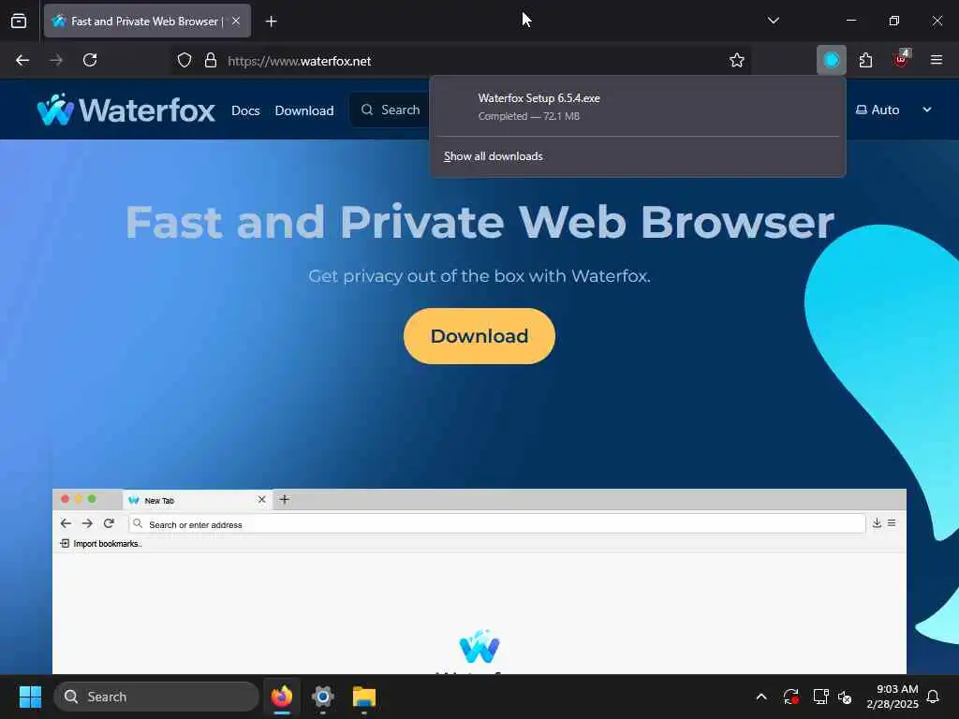Screen dimensions: 959x719
Task: Open File Explorer from taskbar
Action: [364, 697]
